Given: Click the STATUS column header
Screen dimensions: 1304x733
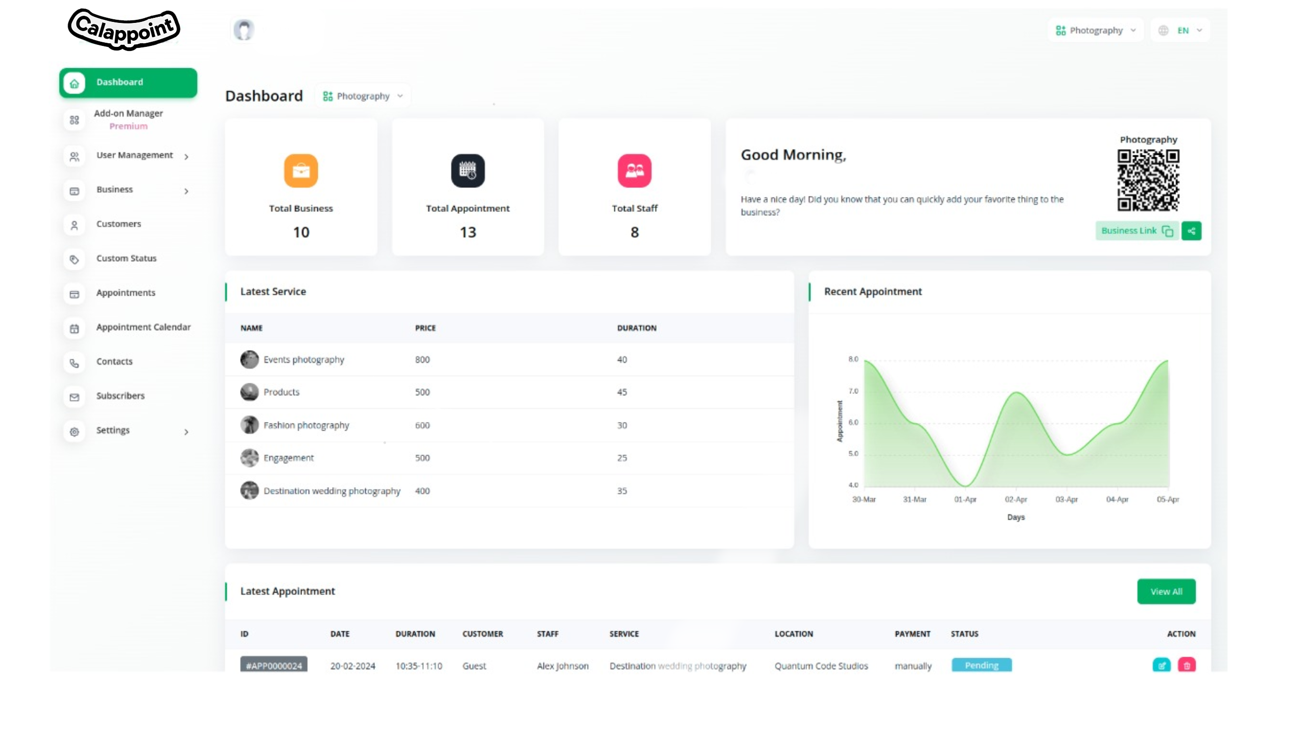Looking at the screenshot, I should [x=964, y=634].
